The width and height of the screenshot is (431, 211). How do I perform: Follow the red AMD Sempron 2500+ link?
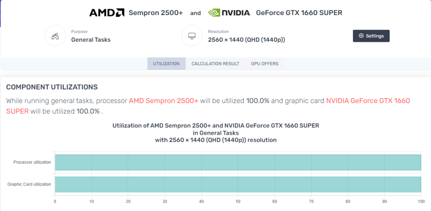point(163,101)
